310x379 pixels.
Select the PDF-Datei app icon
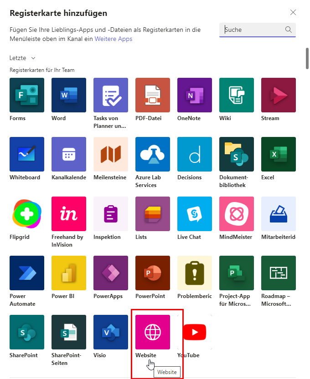click(153, 95)
